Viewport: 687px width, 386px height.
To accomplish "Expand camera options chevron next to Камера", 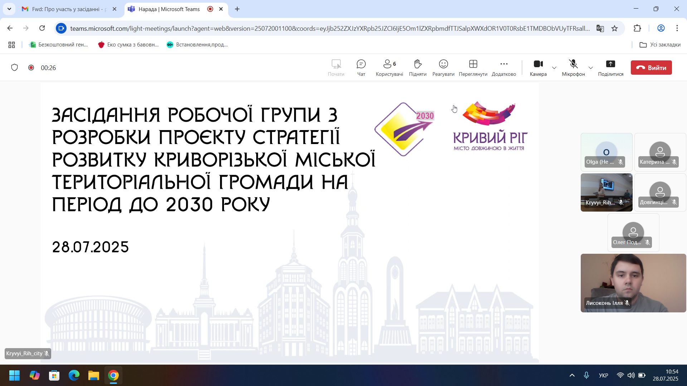I will click(x=554, y=68).
